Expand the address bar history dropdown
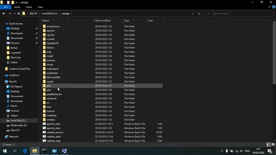The image size is (276, 155). point(193,13)
